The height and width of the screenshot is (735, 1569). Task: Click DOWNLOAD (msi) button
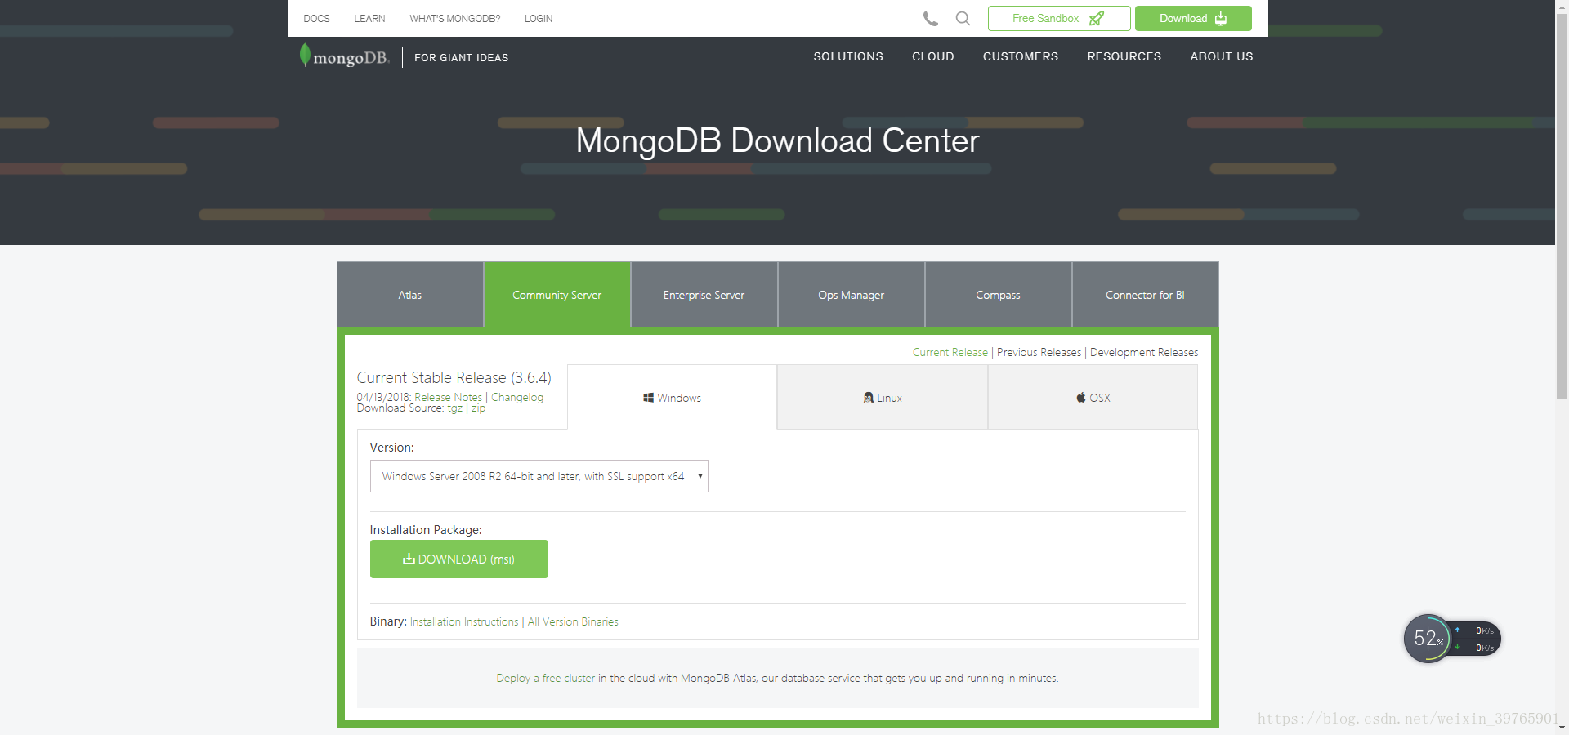tap(459, 559)
